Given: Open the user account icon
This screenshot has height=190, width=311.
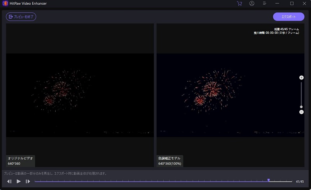Looking at the screenshot, I should 252,3.
